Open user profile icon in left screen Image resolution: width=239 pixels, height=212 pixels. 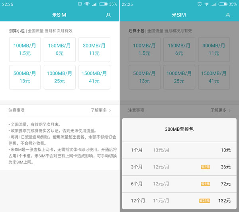pos(108,15)
